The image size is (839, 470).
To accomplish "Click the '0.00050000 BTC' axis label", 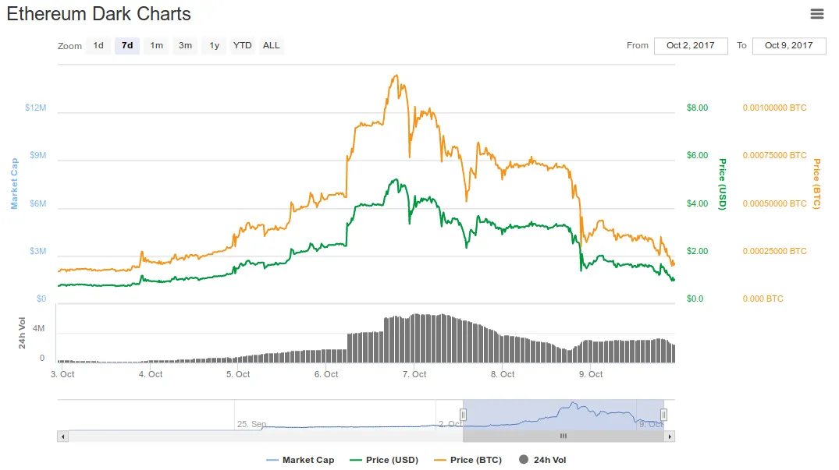I will (x=774, y=203).
